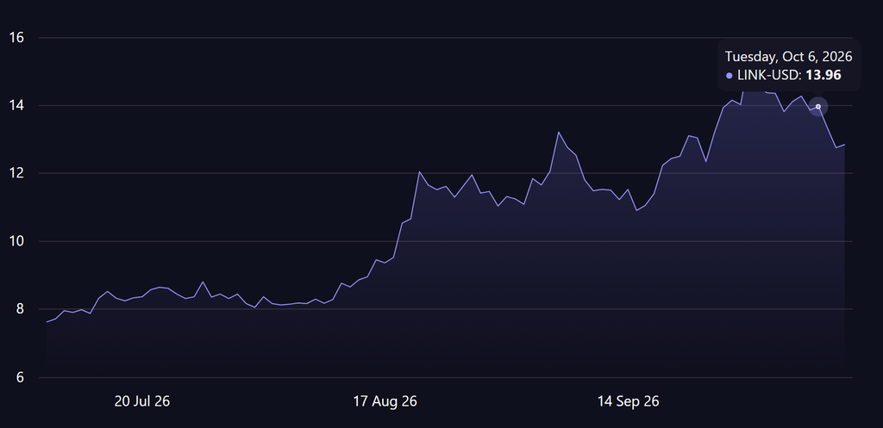Click the y-axis label '8'
883x428 pixels.
point(20,309)
